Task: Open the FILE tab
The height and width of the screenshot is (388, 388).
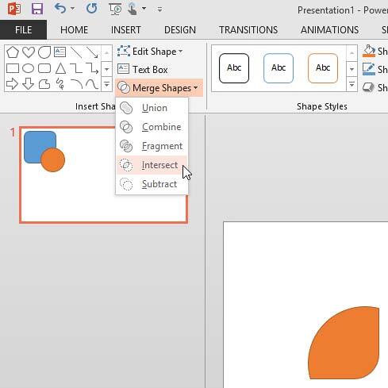Action: click(23, 29)
